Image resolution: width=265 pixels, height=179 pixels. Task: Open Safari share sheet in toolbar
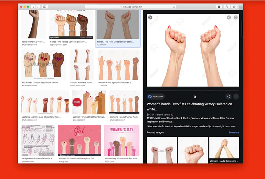(x=227, y=6)
